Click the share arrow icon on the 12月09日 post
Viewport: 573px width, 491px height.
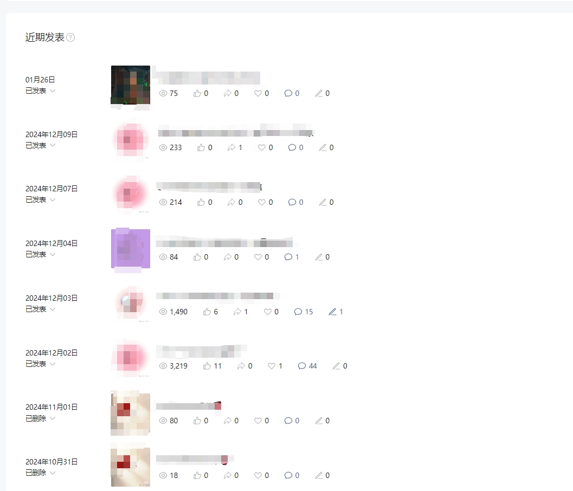tap(231, 147)
